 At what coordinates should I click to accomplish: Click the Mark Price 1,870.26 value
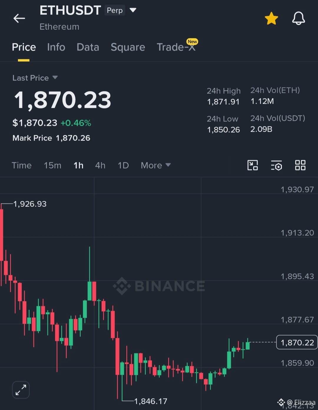point(73,138)
